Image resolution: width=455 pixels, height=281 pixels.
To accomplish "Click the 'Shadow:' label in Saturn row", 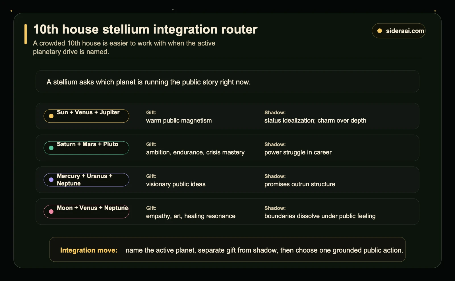I will (x=275, y=144).
